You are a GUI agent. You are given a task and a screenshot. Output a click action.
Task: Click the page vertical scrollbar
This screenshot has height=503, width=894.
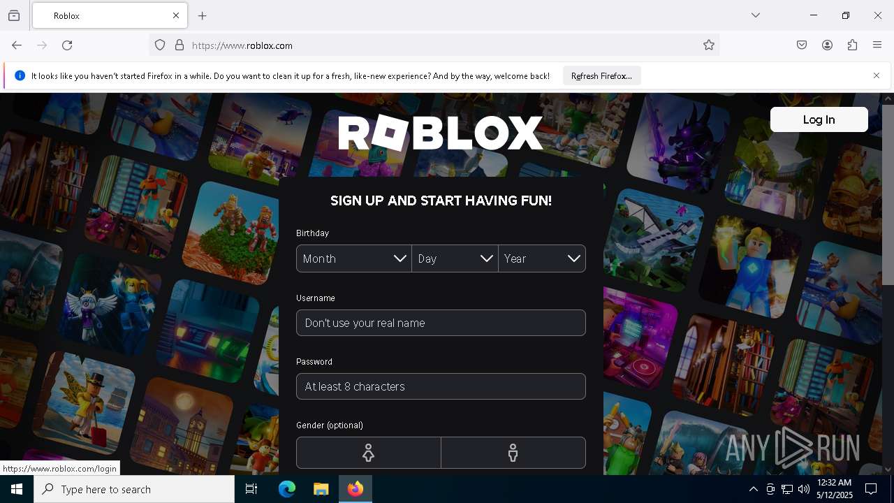pyautogui.click(x=888, y=195)
